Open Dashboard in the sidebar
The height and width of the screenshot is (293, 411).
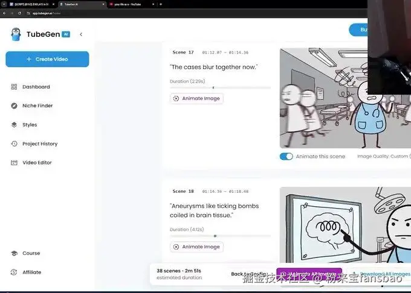point(36,87)
